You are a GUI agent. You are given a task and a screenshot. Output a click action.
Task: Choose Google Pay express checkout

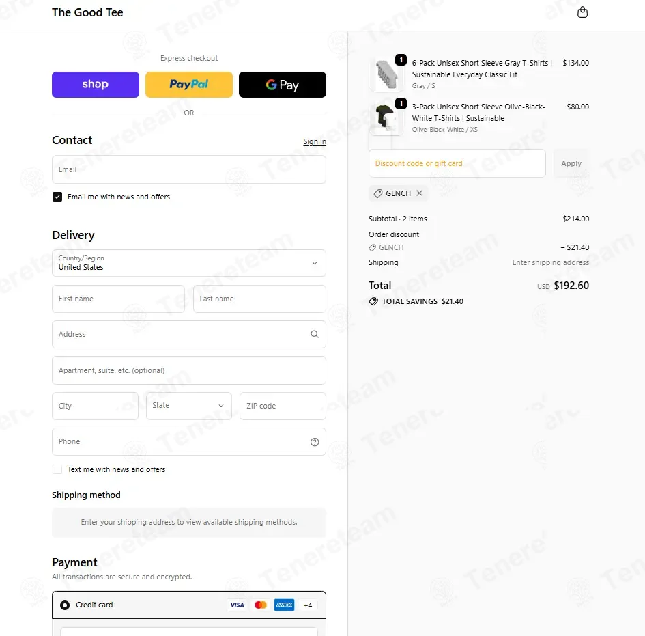[283, 85]
